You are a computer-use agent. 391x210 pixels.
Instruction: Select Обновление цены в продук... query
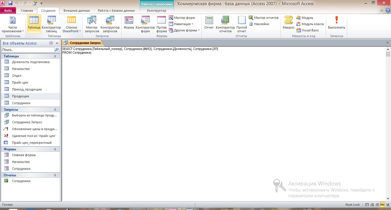pyautogui.click(x=31, y=129)
